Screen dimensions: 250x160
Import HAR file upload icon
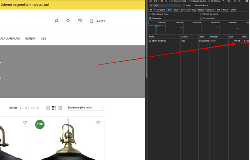click(235, 1)
